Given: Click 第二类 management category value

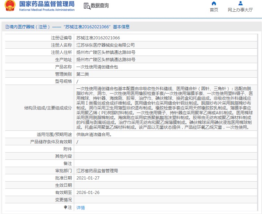Looking at the screenshot, I should pyautogui.click(x=82, y=74).
